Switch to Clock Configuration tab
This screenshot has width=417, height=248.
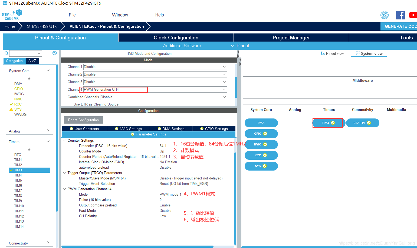[176, 38]
